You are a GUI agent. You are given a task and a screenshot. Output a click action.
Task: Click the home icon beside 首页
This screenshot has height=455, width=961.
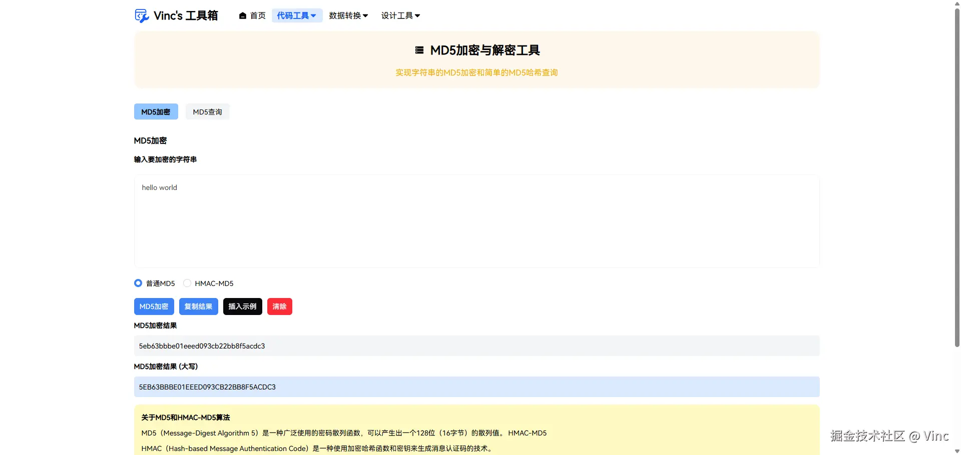pos(243,16)
